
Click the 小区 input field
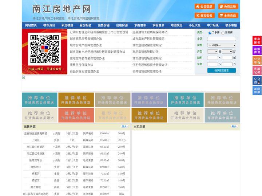[222, 39]
